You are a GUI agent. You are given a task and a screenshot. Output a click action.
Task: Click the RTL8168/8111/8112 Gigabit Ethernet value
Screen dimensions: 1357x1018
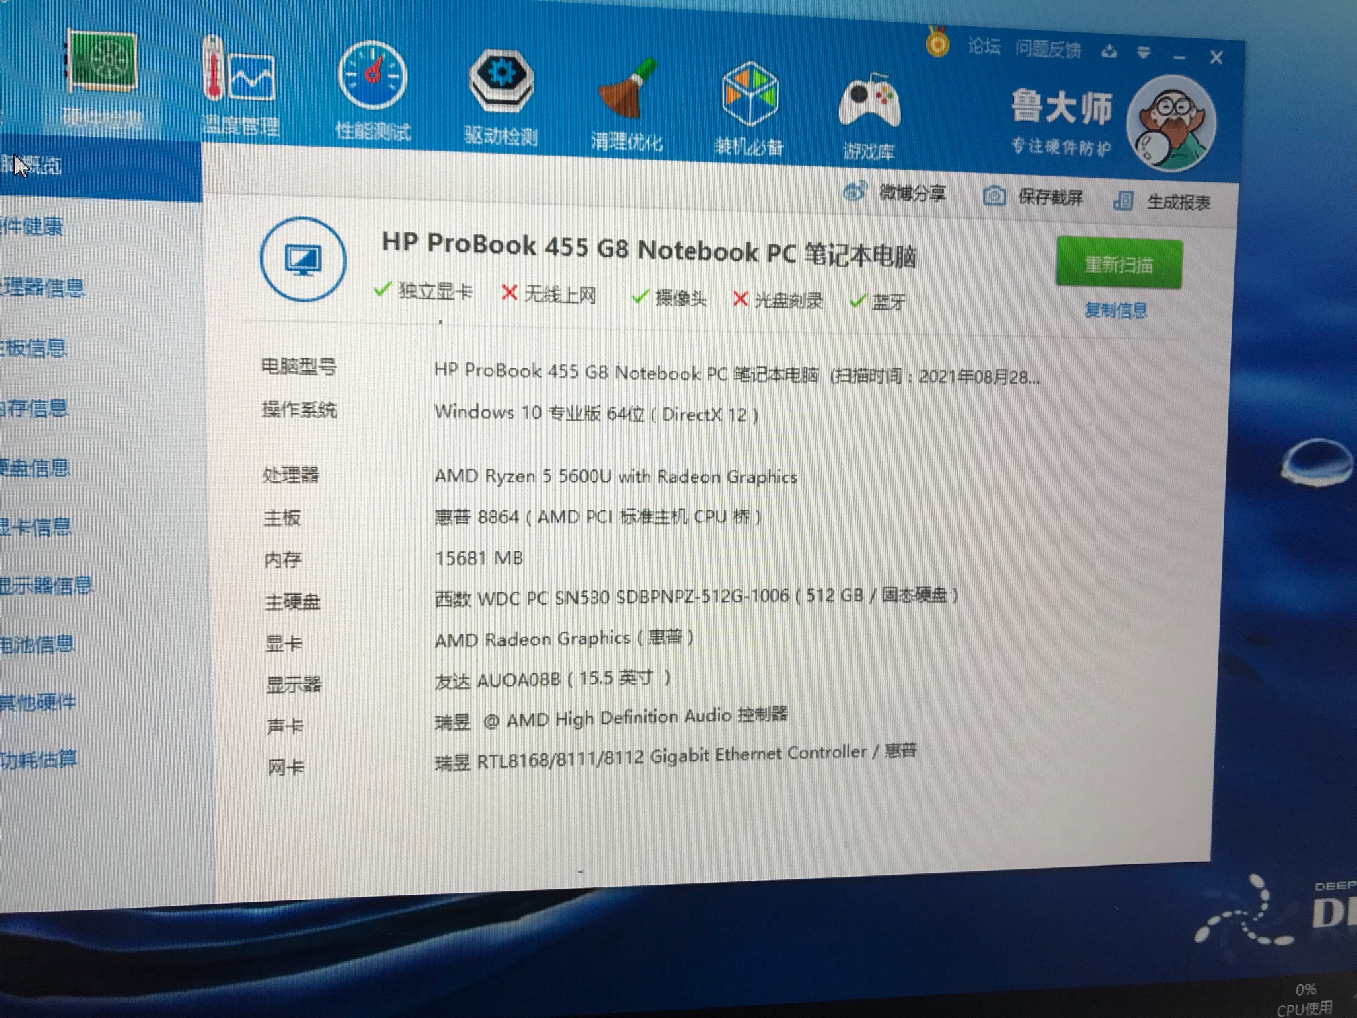(x=676, y=756)
